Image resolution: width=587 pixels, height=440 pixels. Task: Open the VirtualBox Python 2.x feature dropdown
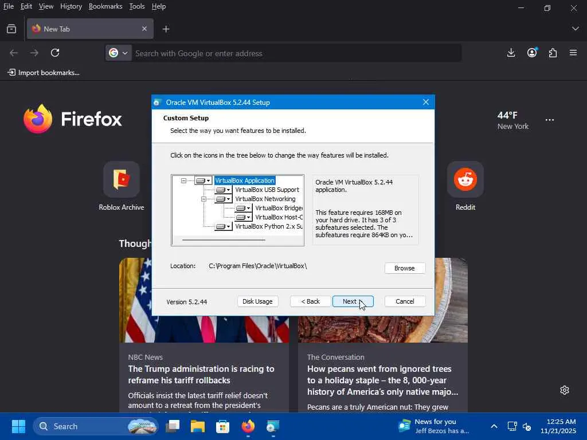(x=224, y=226)
